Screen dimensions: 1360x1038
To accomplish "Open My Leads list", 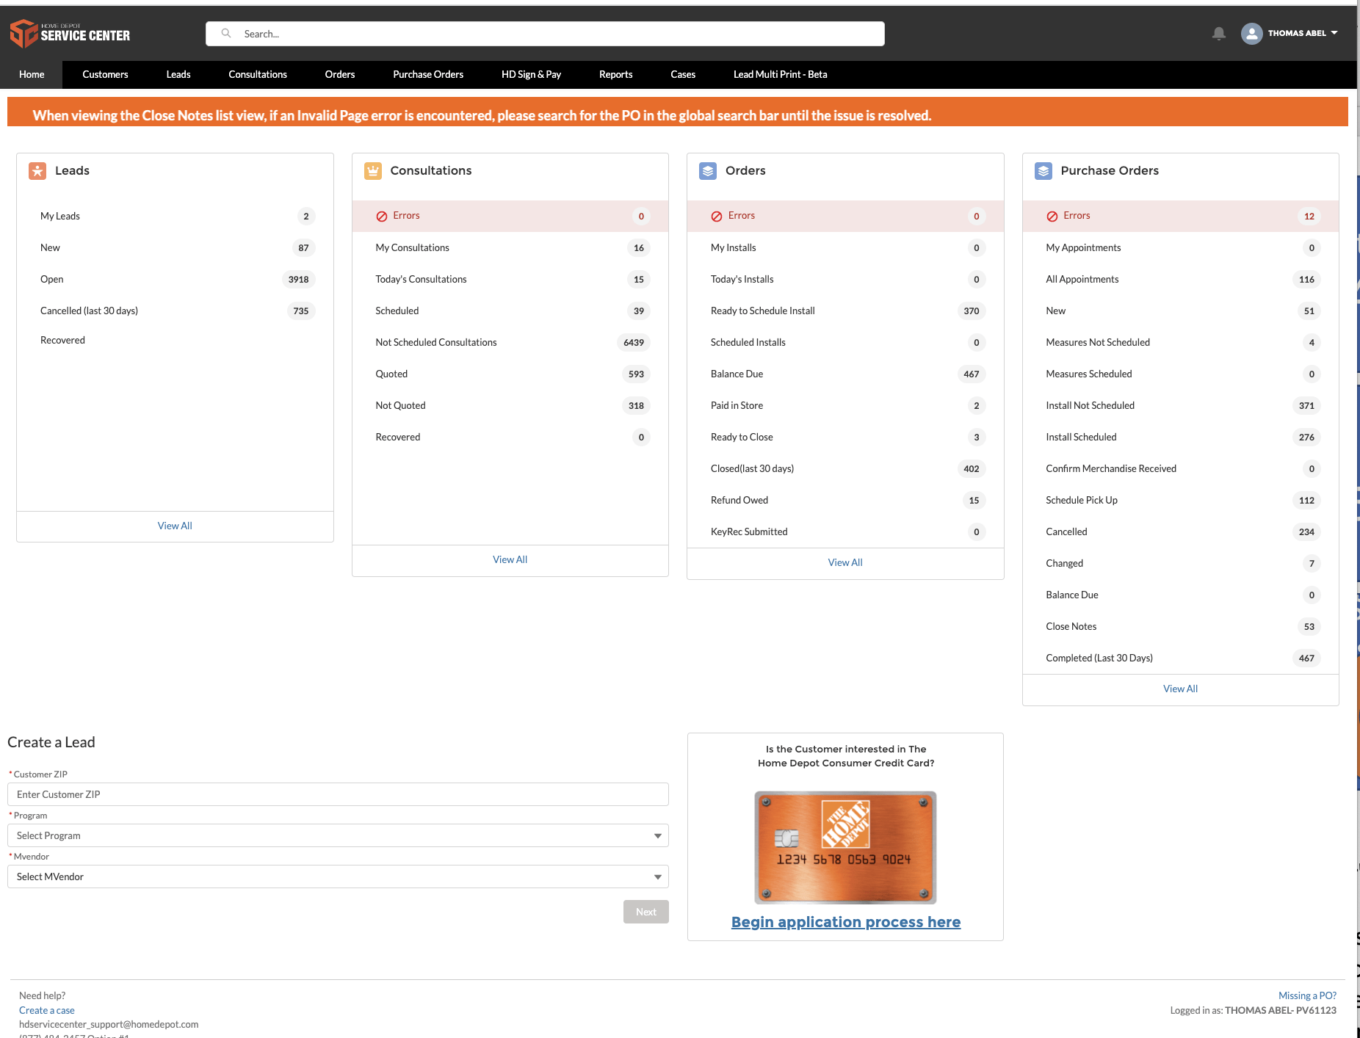I will 175,216.
